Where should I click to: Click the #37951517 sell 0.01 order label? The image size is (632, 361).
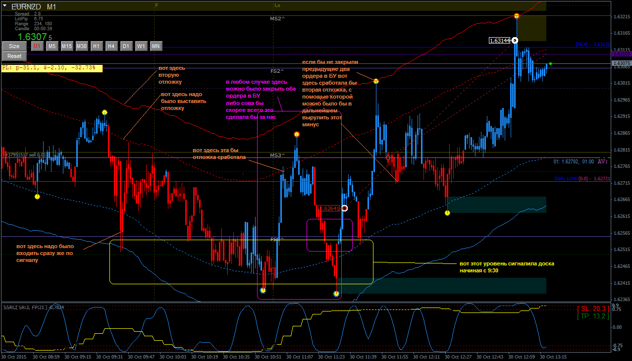point(25,155)
